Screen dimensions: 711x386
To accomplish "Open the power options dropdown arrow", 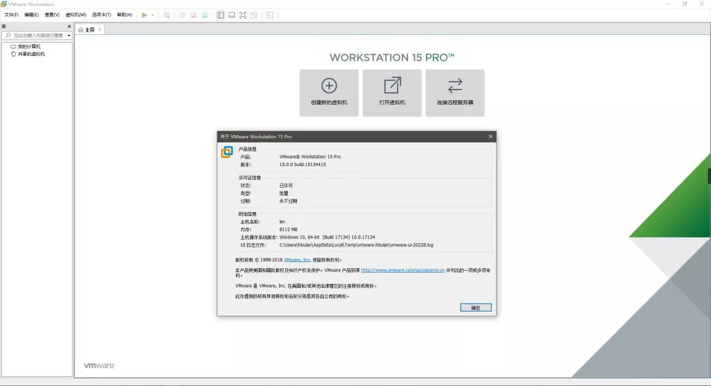I will [x=153, y=15].
